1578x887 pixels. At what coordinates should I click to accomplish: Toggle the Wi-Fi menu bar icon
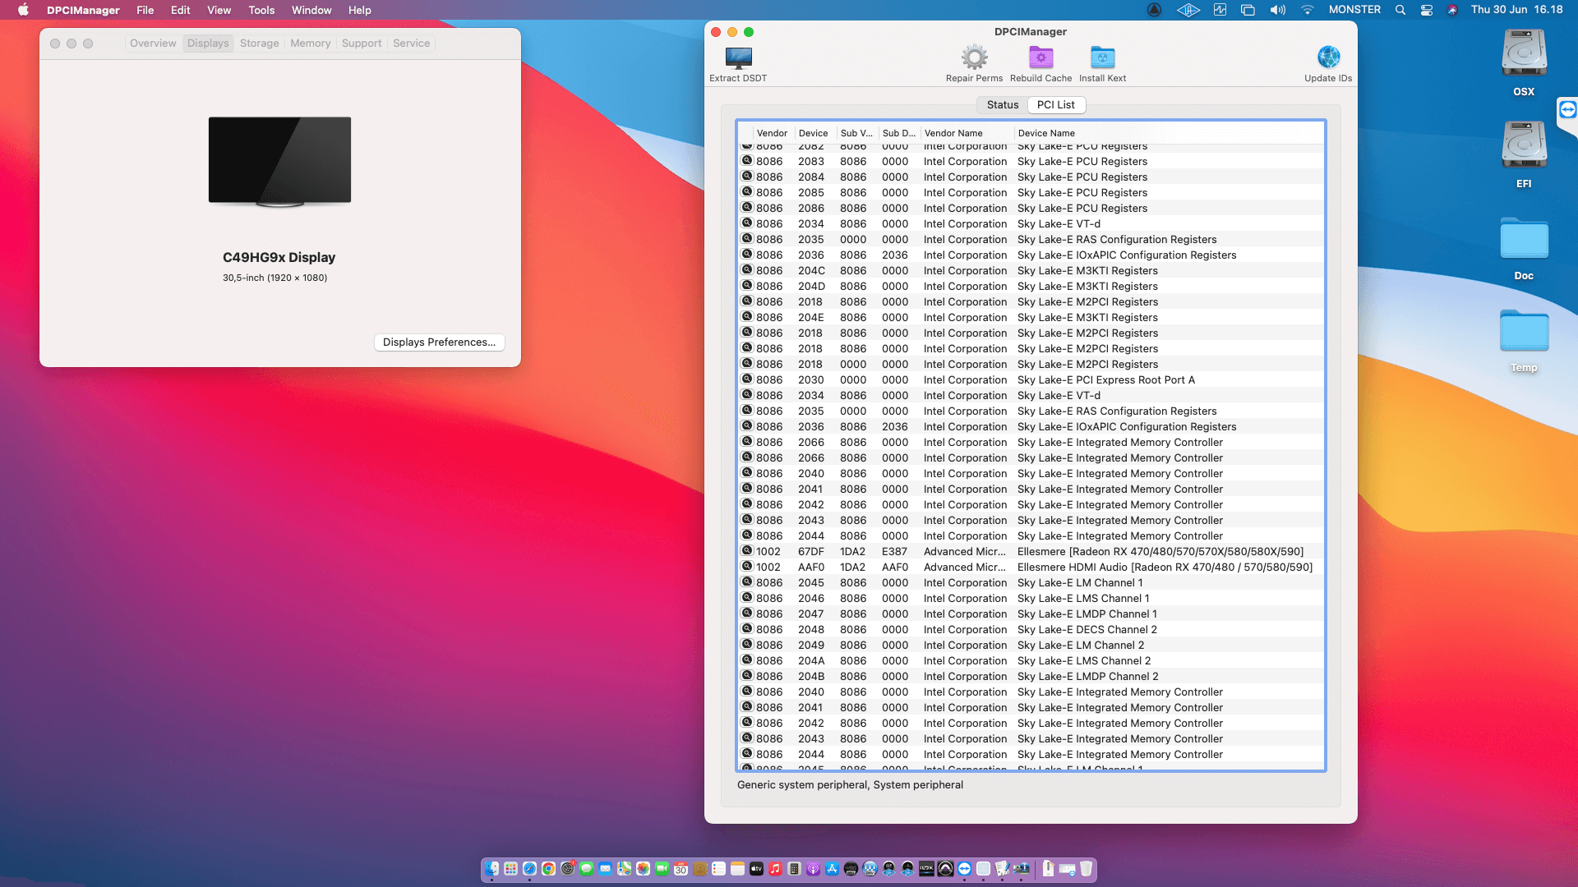point(1307,10)
